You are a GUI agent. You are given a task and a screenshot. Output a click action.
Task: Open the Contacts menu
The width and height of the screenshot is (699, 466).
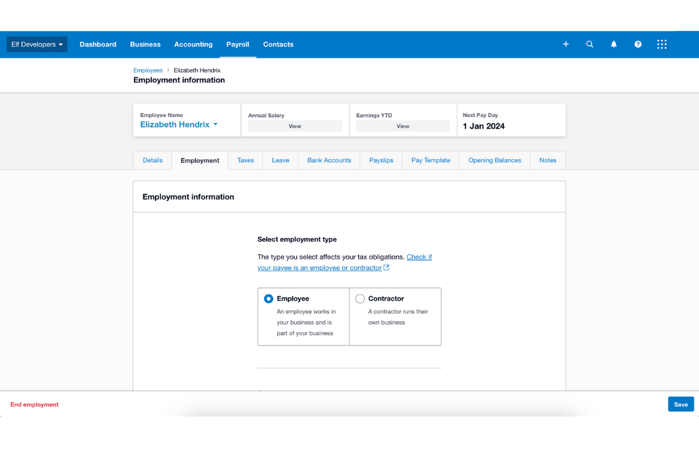pyautogui.click(x=278, y=44)
